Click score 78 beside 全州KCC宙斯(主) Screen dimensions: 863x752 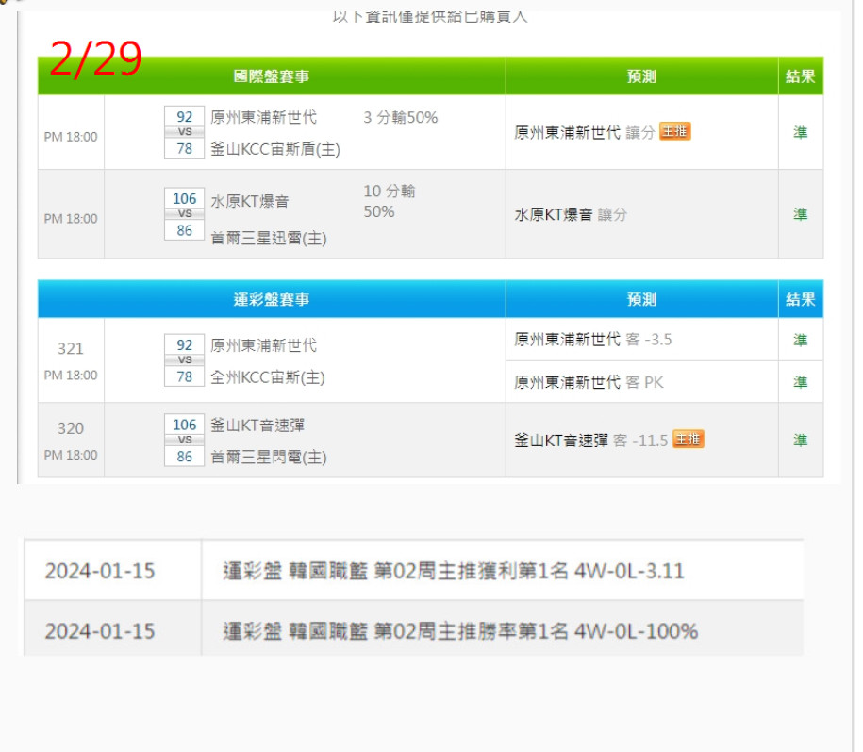click(185, 376)
